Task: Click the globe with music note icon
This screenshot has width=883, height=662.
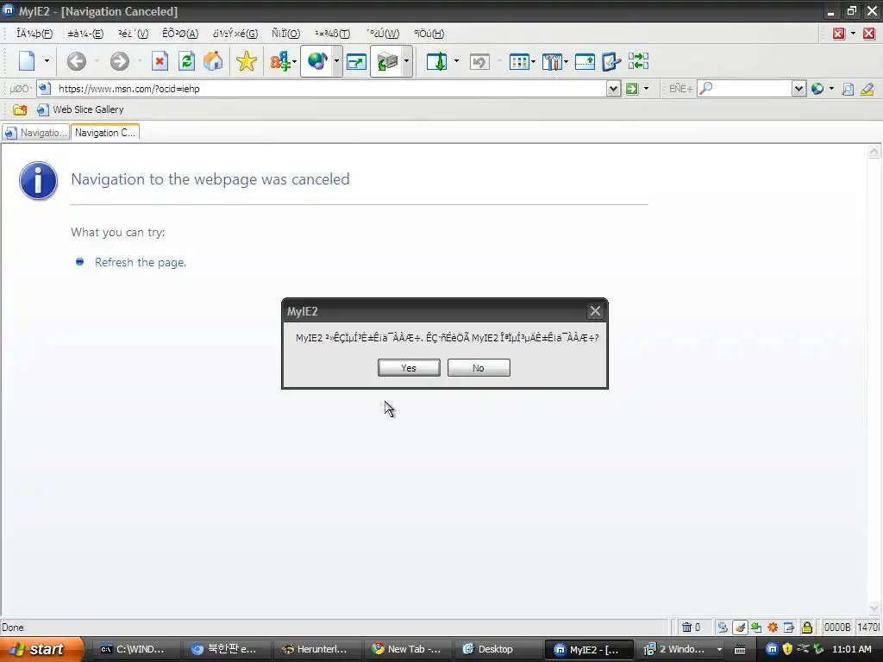Action: coord(317,61)
